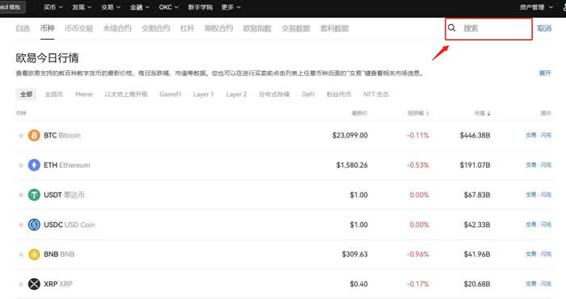The image size is (566, 299).
Task: Click the Bitcoin orange coin icon
Action: [34, 135]
